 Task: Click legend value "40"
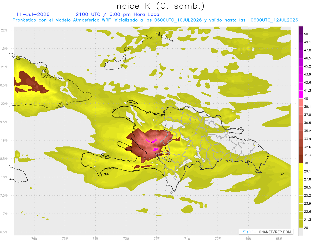point(306,99)
